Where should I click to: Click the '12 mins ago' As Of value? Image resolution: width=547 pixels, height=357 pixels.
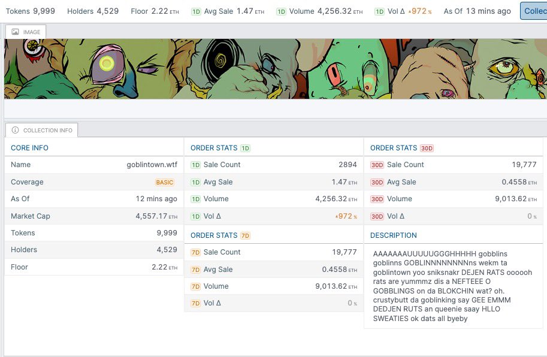point(156,199)
